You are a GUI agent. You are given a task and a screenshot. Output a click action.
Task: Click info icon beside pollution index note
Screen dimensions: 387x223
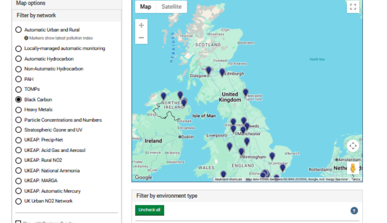tap(26, 38)
